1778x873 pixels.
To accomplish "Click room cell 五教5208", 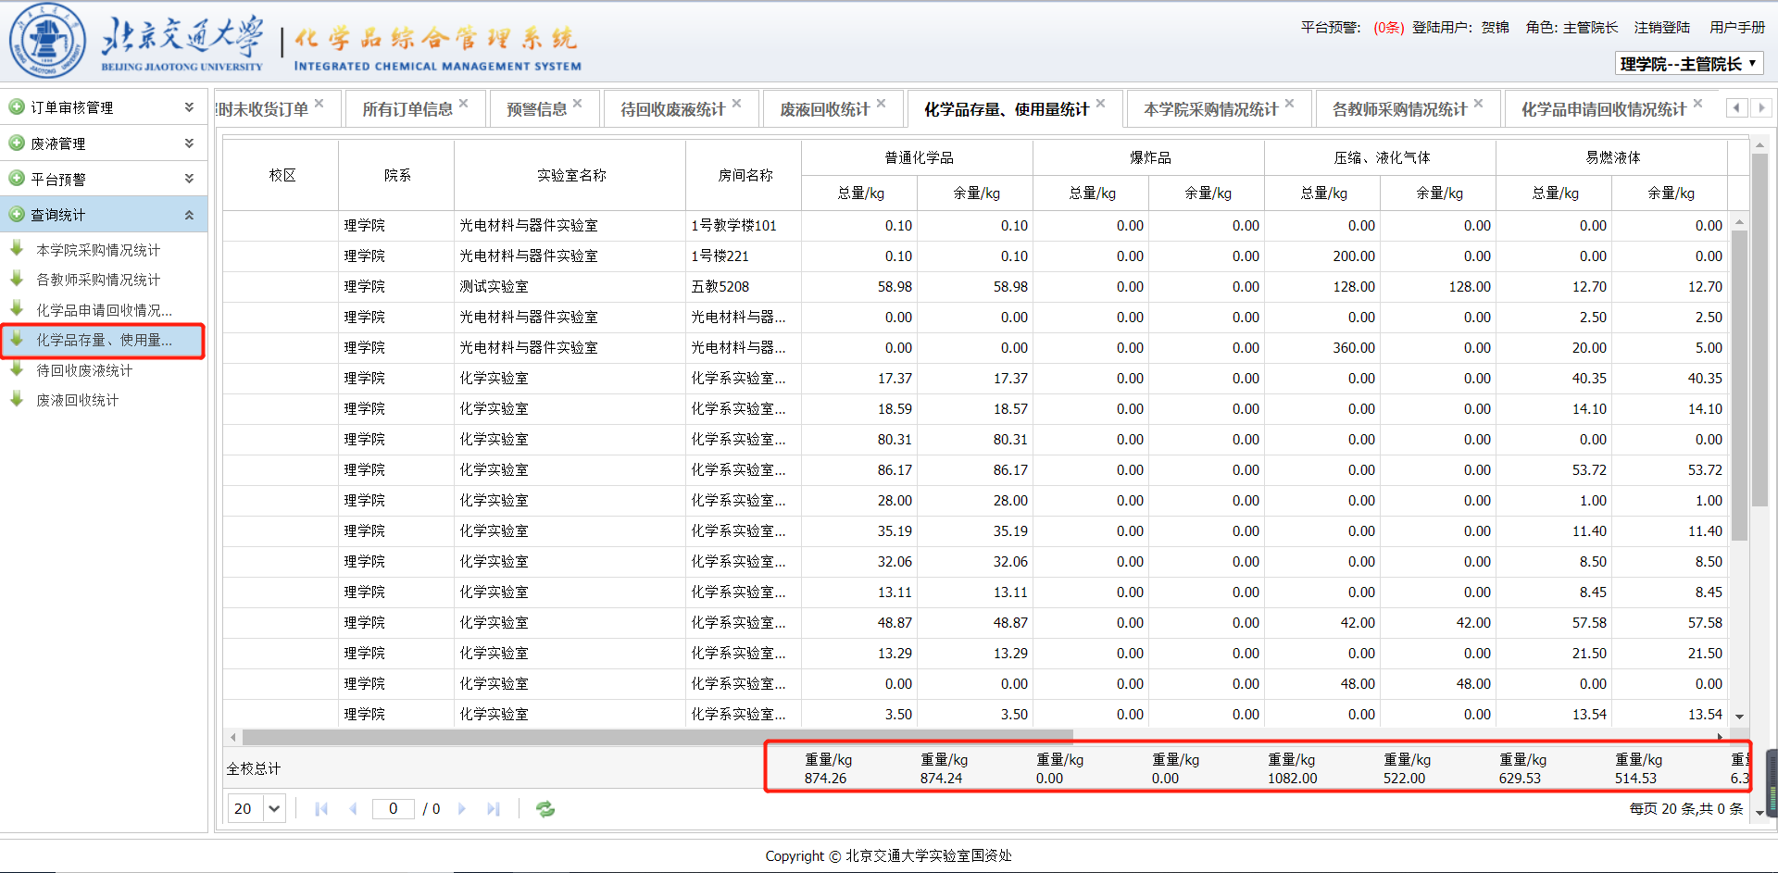I will coord(744,287).
